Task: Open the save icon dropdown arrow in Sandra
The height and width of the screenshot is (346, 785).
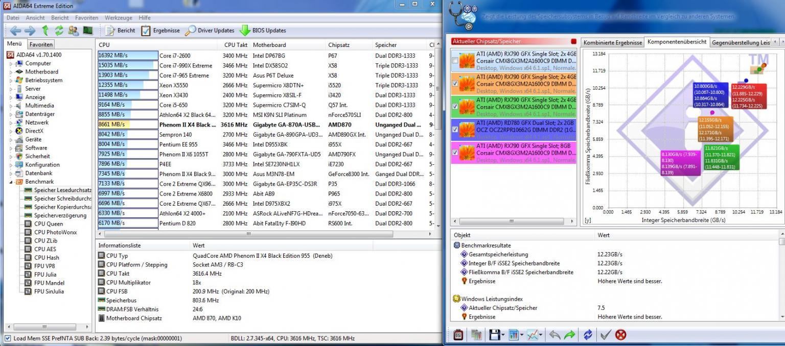Action: click(x=503, y=336)
